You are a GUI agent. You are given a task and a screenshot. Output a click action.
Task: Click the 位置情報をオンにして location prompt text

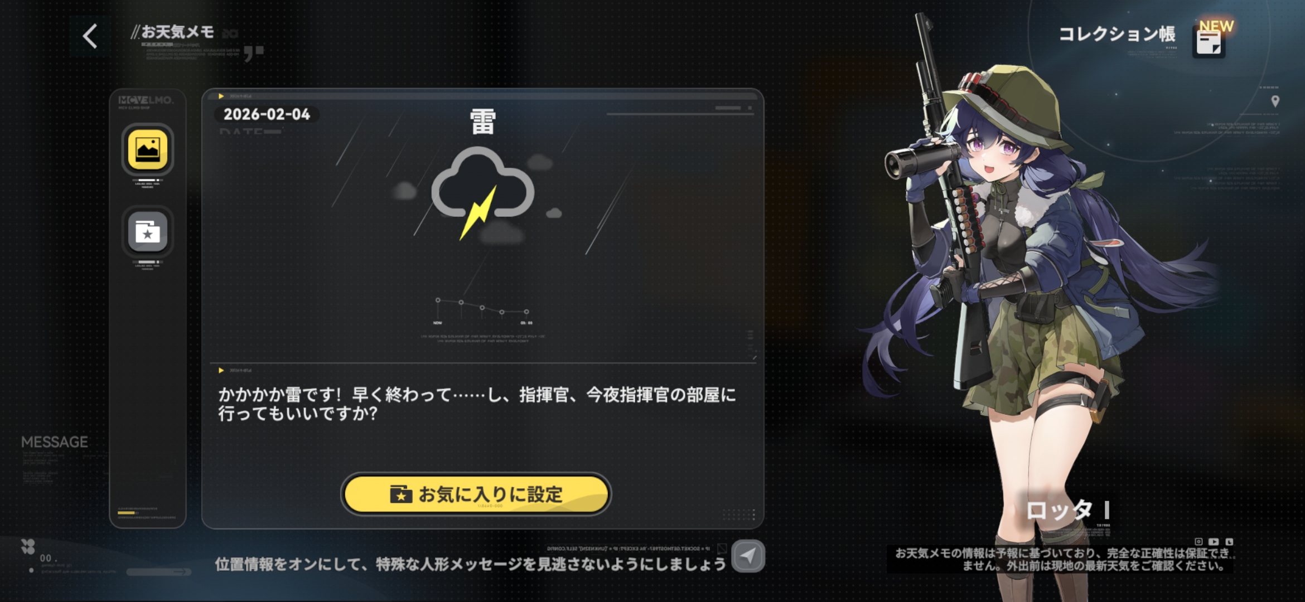(471, 565)
